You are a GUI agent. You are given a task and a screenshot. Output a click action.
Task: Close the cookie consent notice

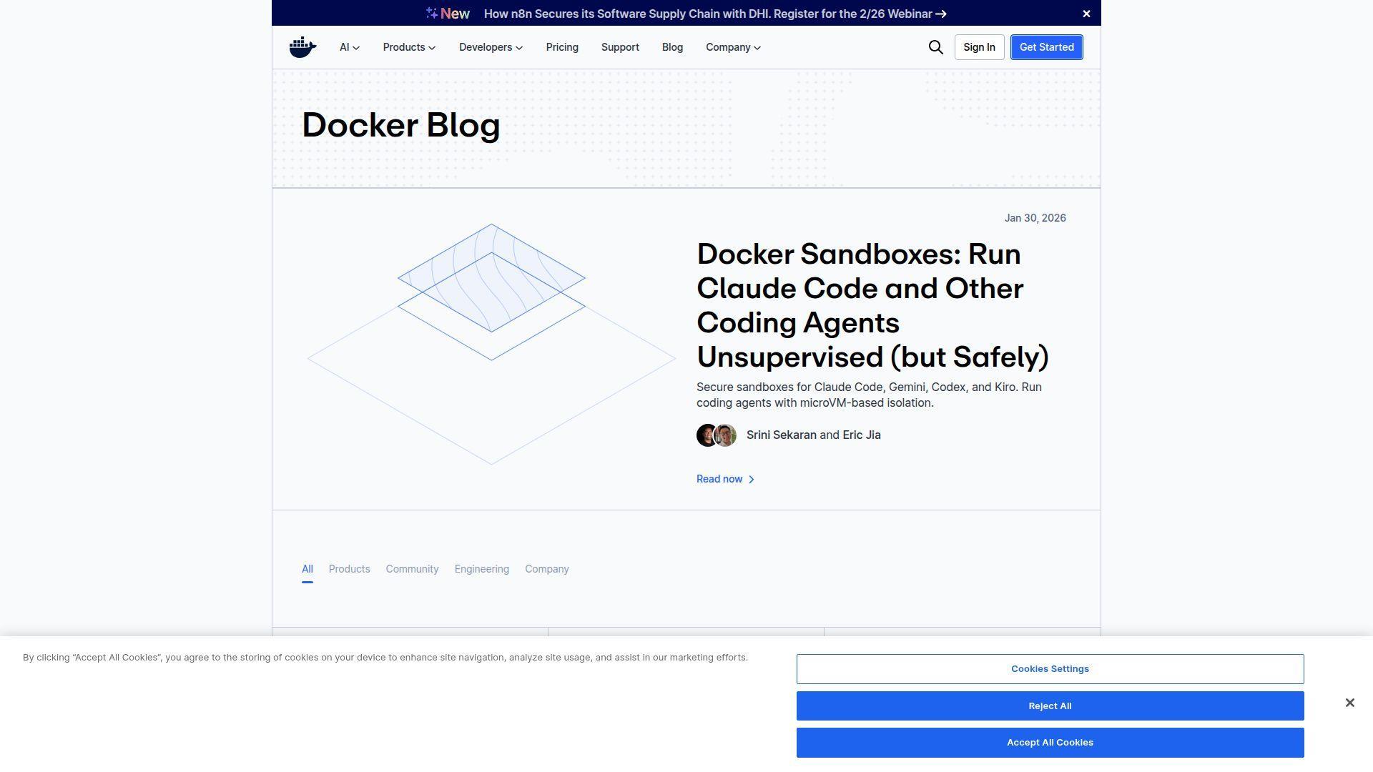(x=1350, y=703)
